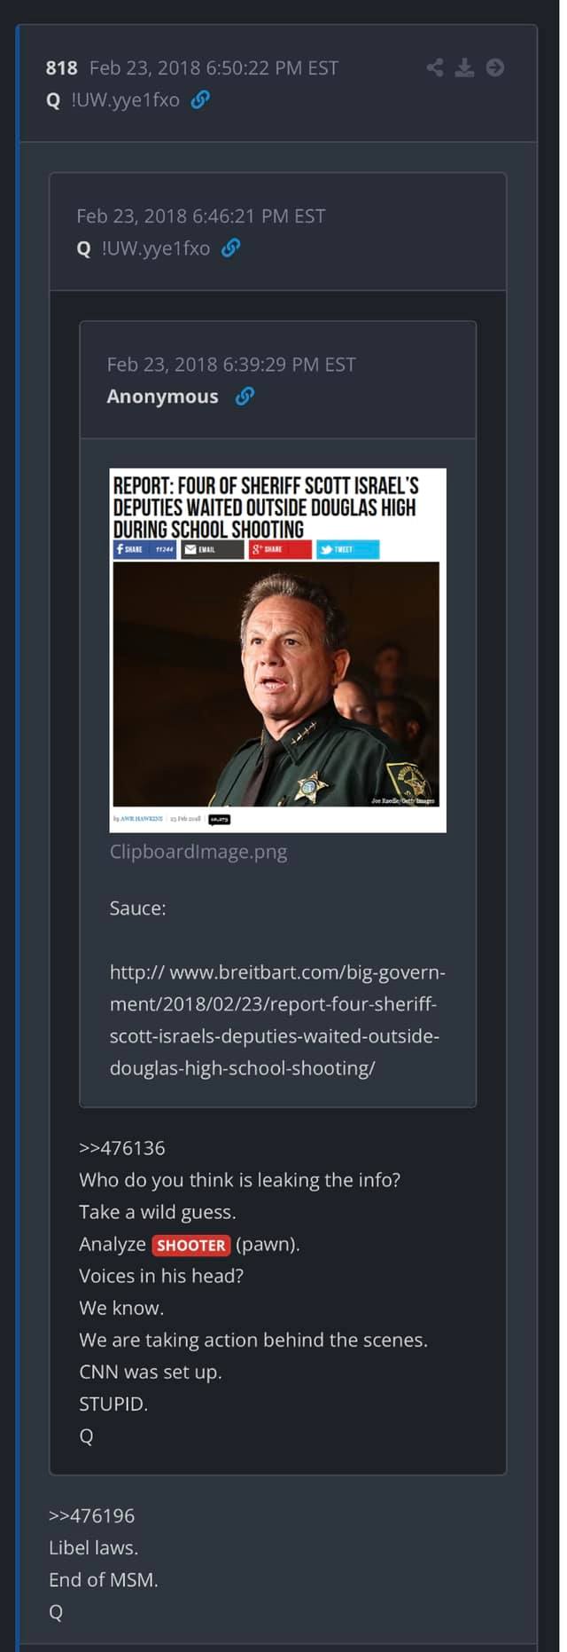Select post number 818
Screen dimensions: 567x1652
coord(62,67)
